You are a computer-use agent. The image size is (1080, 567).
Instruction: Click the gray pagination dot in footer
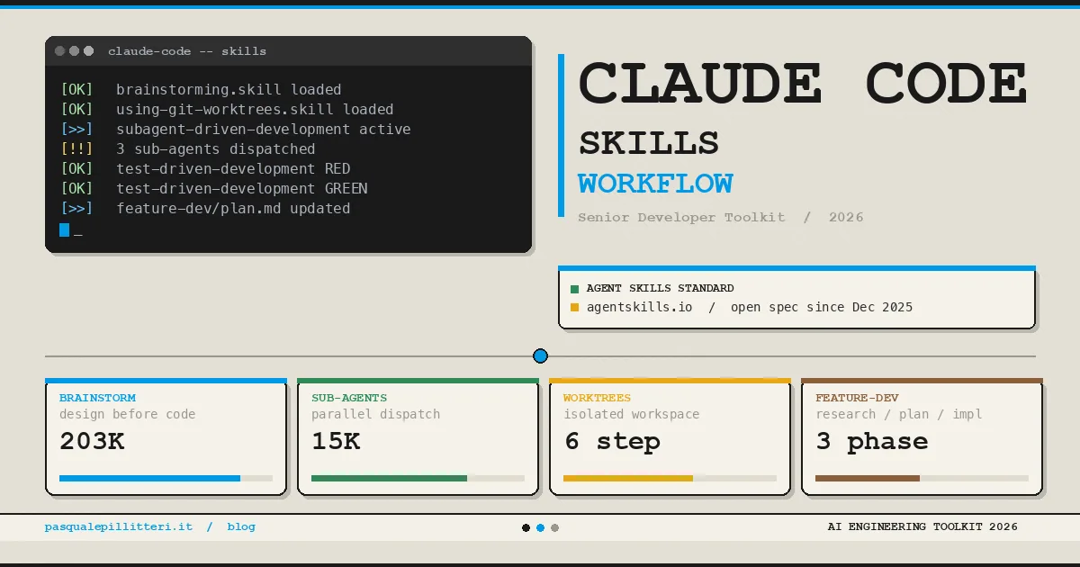click(x=554, y=528)
